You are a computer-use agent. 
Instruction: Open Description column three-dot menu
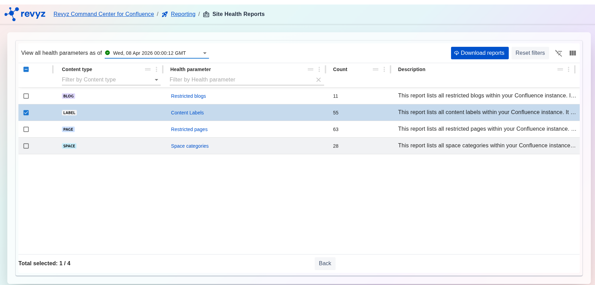click(569, 69)
